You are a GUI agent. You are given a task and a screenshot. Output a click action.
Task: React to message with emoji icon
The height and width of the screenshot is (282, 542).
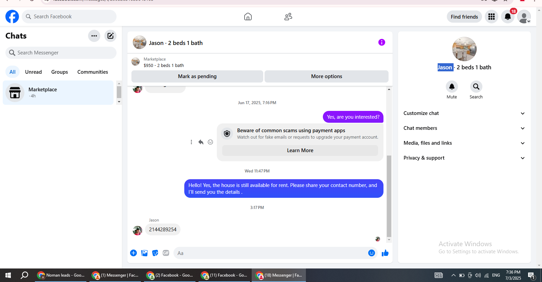pyautogui.click(x=210, y=142)
